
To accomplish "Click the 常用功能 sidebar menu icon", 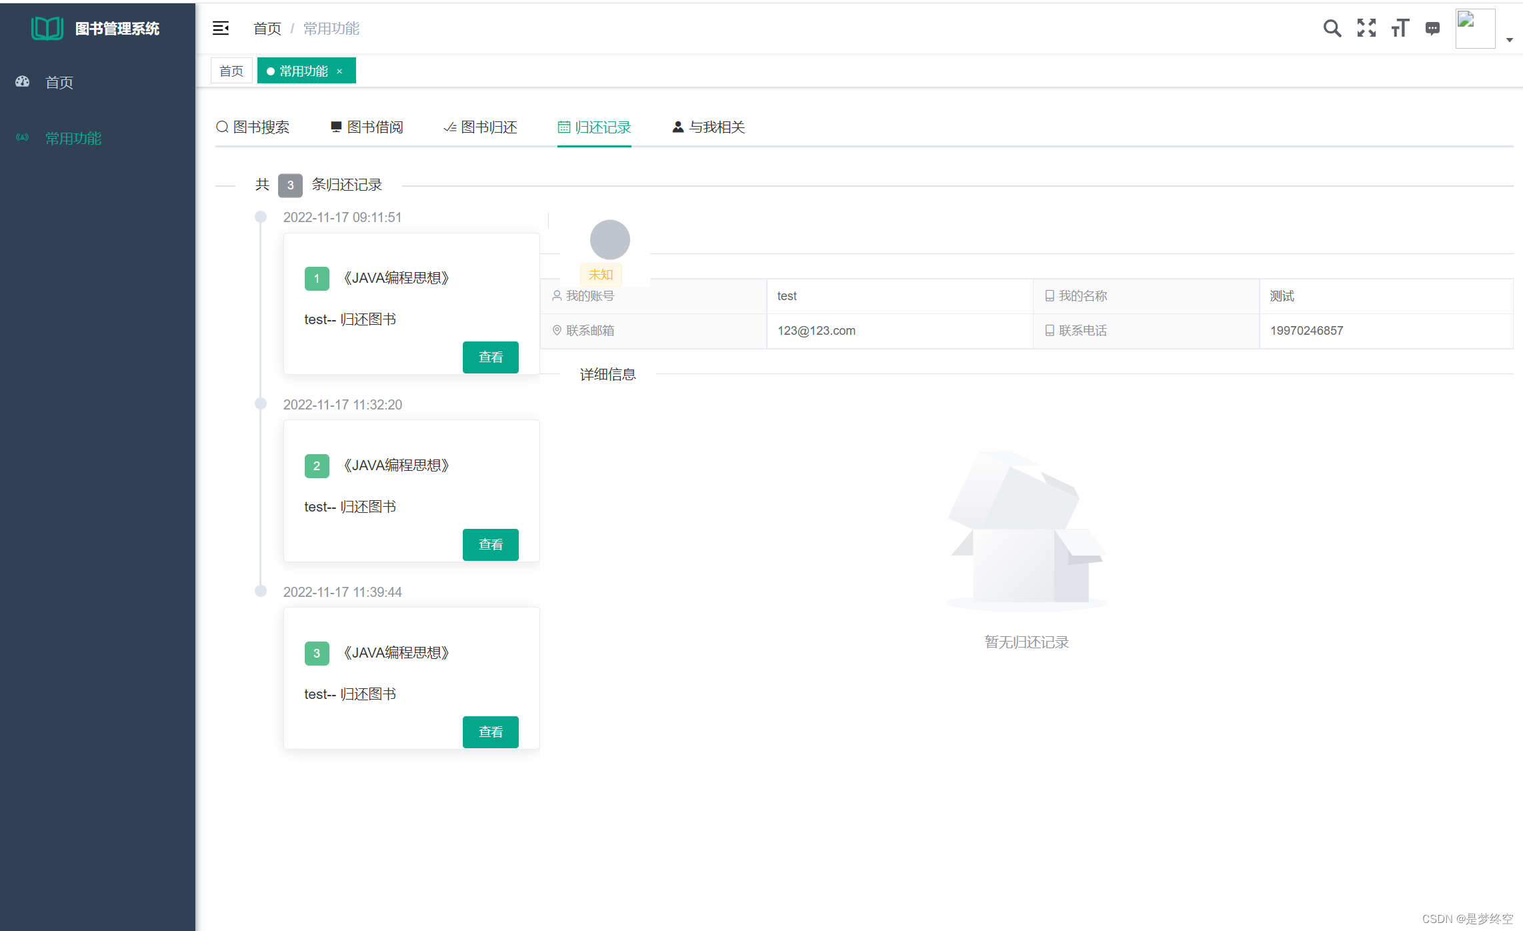I will pos(23,137).
